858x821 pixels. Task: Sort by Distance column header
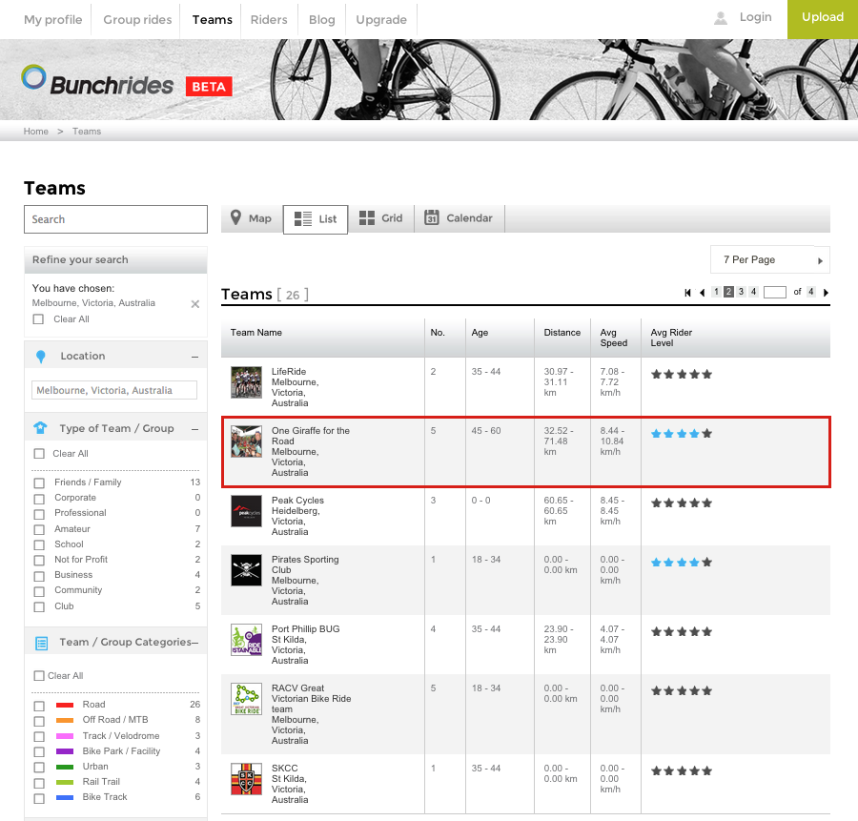[x=562, y=332]
